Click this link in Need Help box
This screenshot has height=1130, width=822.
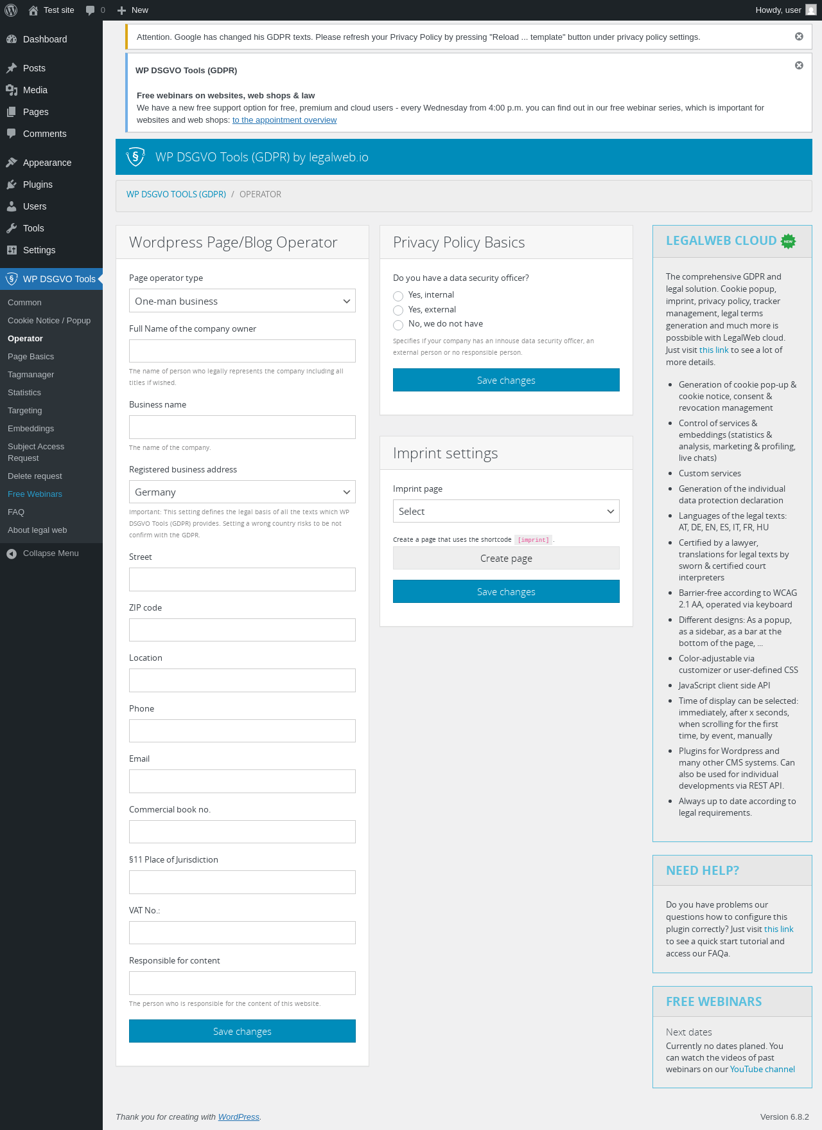click(x=778, y=929)
